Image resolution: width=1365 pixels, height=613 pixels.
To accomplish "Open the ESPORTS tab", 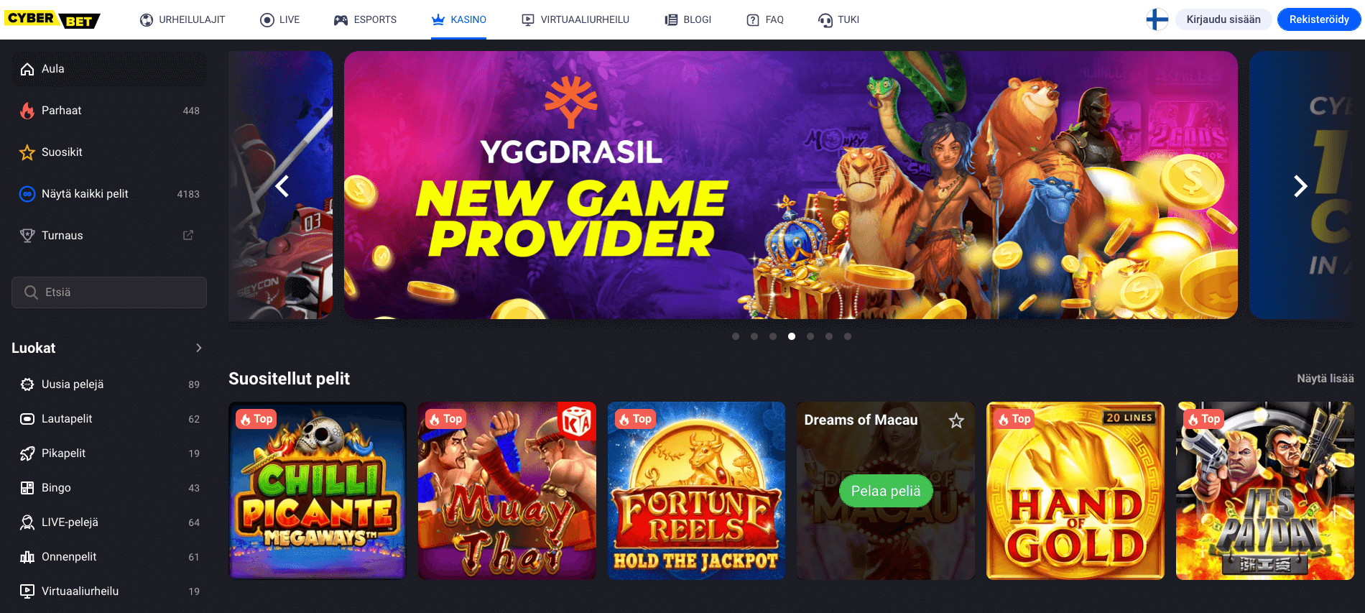I will click(365, 19).
